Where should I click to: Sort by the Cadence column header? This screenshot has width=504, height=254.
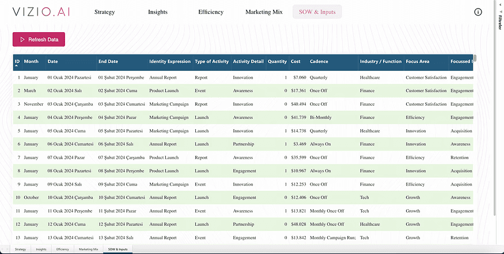[x=319, y=61]
